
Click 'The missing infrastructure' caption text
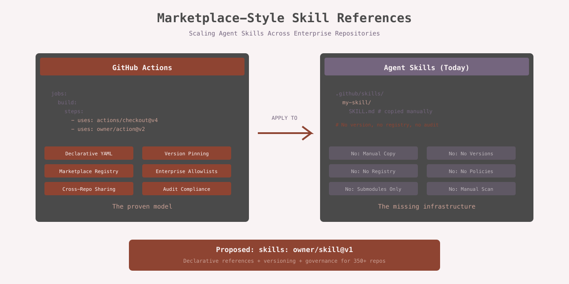coord(427,206)
